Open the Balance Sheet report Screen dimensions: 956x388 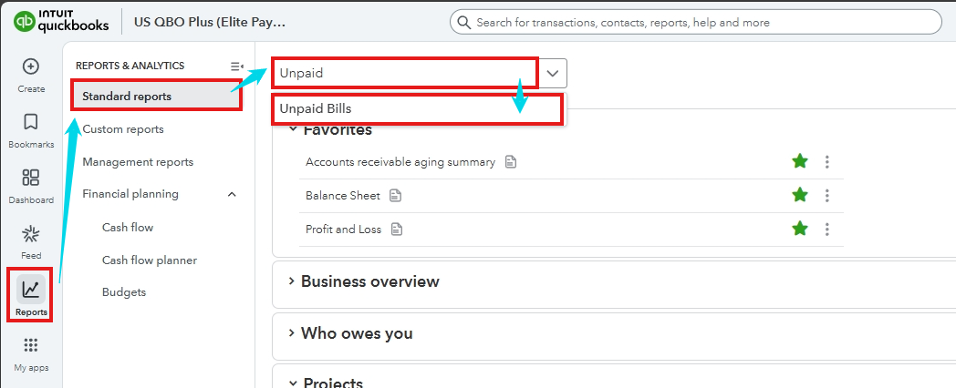point(343,196)
